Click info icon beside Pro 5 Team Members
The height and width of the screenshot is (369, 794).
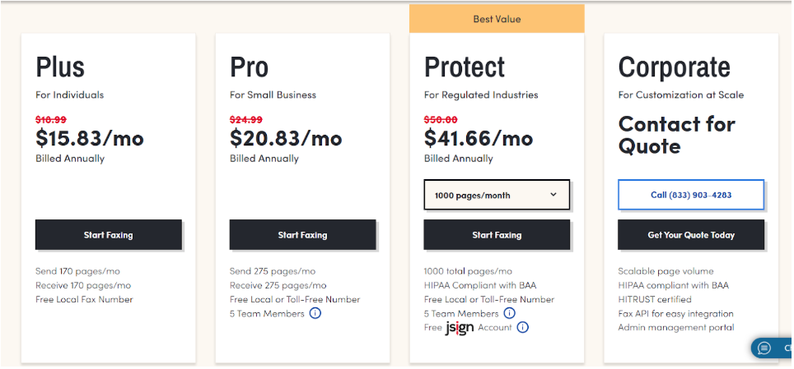pyautogui.click(x=315, y=313)
